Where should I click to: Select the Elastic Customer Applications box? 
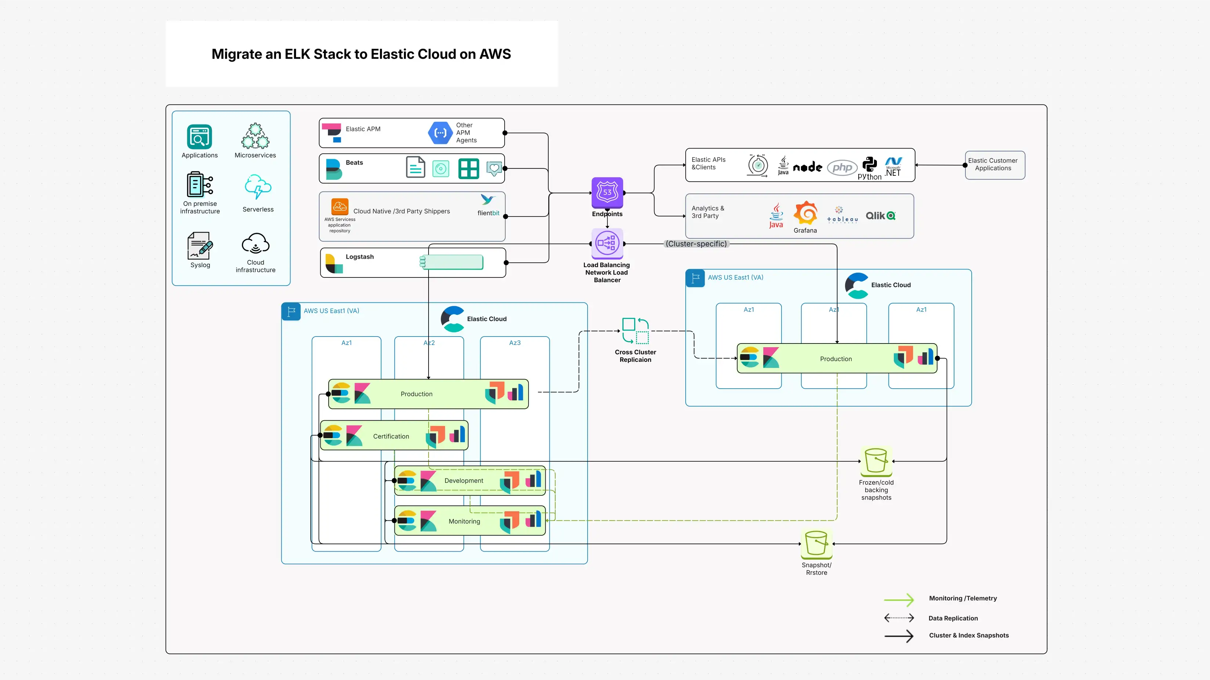[x=994, y=165]
